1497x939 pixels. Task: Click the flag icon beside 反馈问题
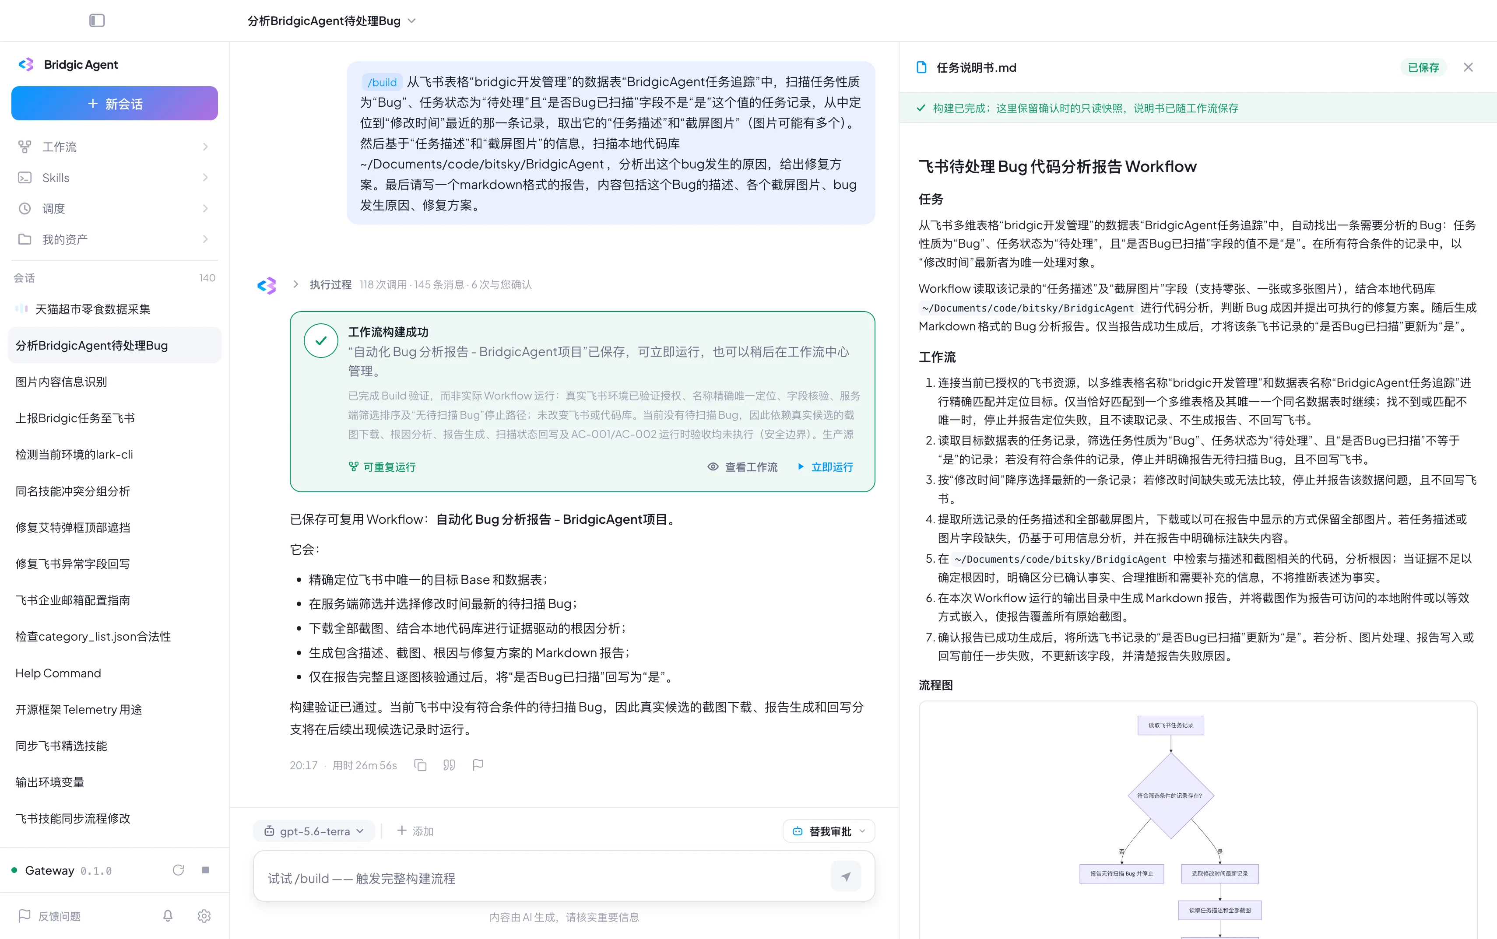click(25, 916)
